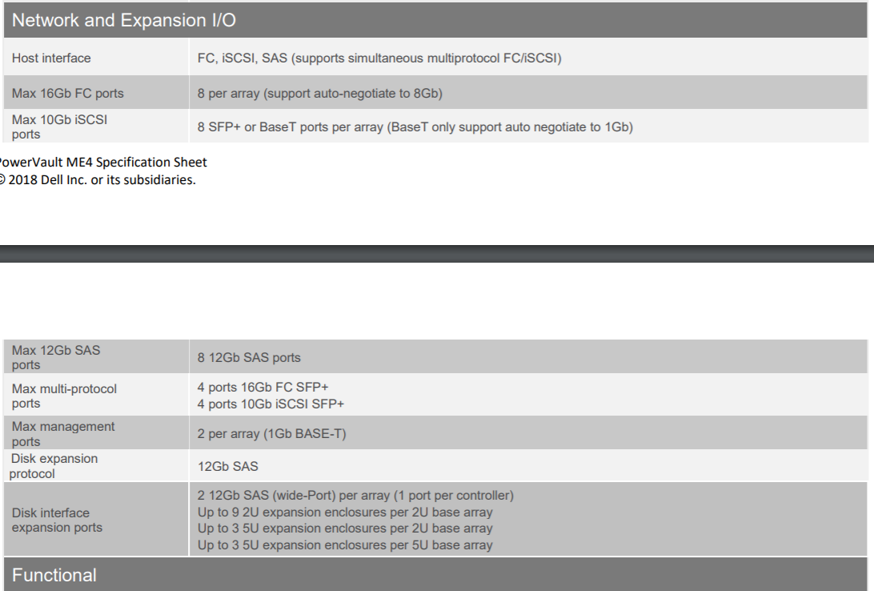Select the Max multi-protocol ports label
Image resolution: width=874 pixels, height=591 pixels.
coord(64,396)
